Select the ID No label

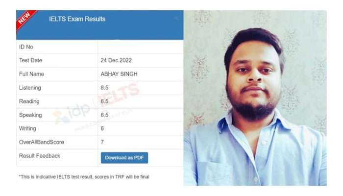tap(26, 47)
